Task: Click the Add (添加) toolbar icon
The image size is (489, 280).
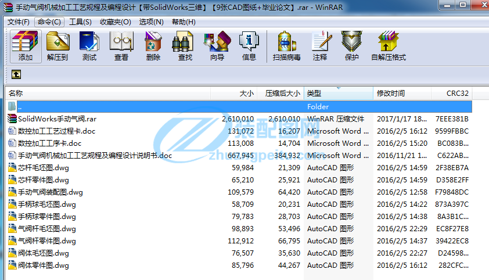Action: tap(25, 46)
